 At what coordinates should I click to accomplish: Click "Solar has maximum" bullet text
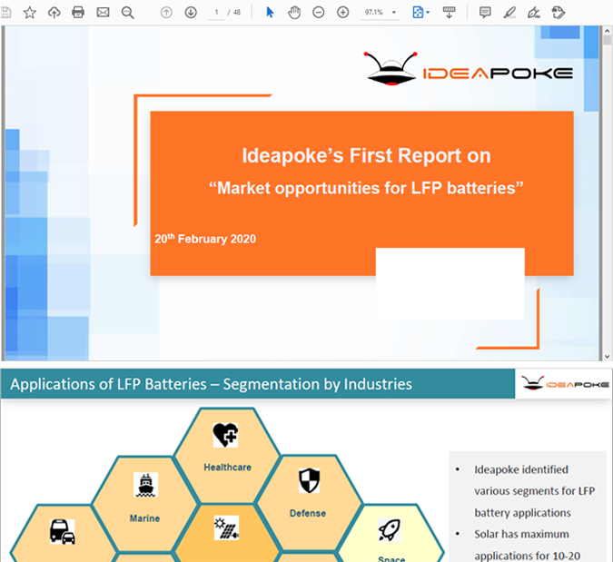pos(521,534)
